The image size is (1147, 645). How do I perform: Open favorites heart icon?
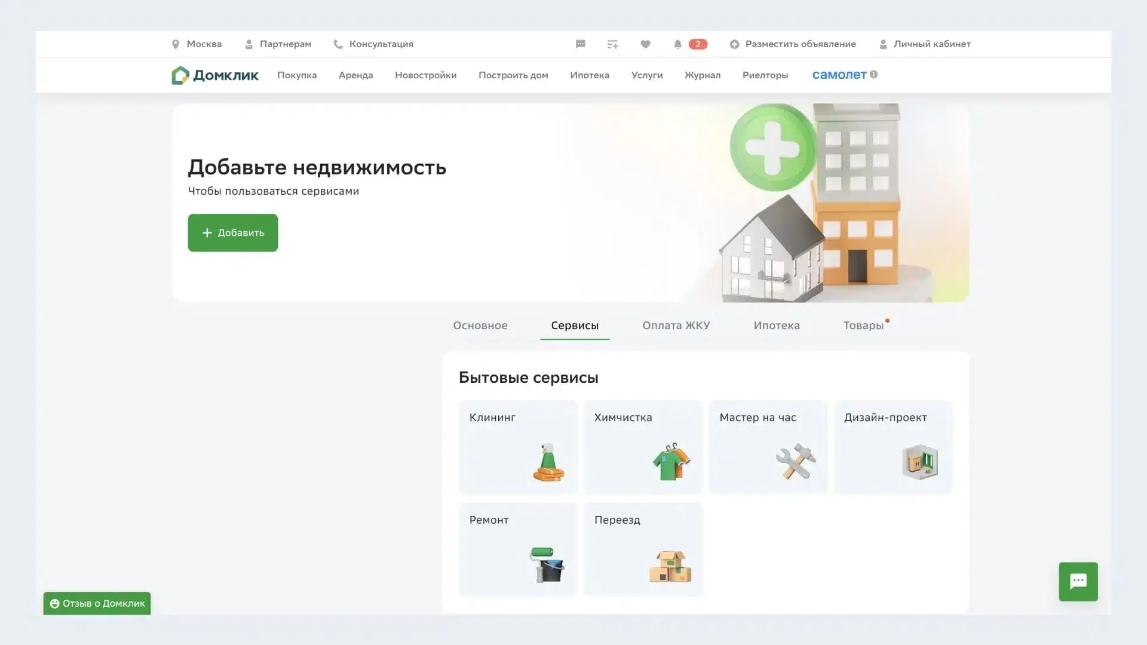(x=645, y=44)
